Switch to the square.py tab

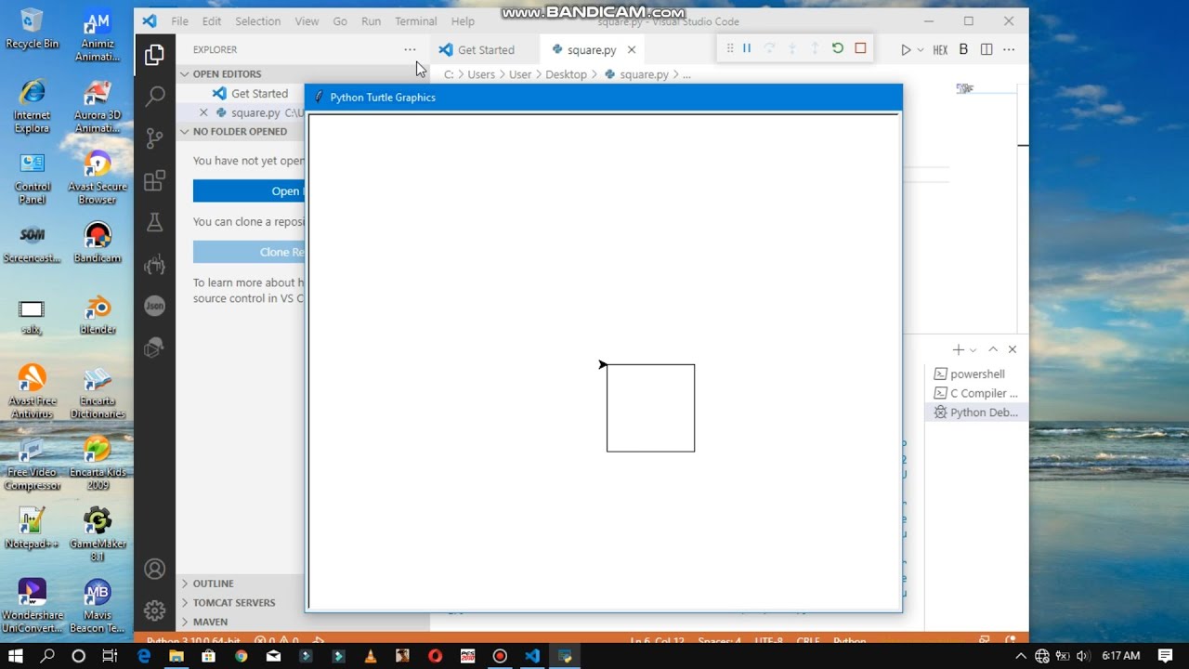[x=592, y=50]
